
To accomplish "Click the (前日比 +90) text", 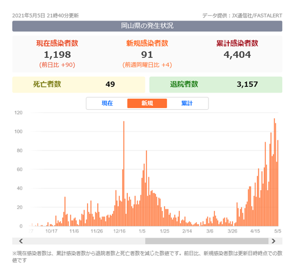I will tap(57, 65).
